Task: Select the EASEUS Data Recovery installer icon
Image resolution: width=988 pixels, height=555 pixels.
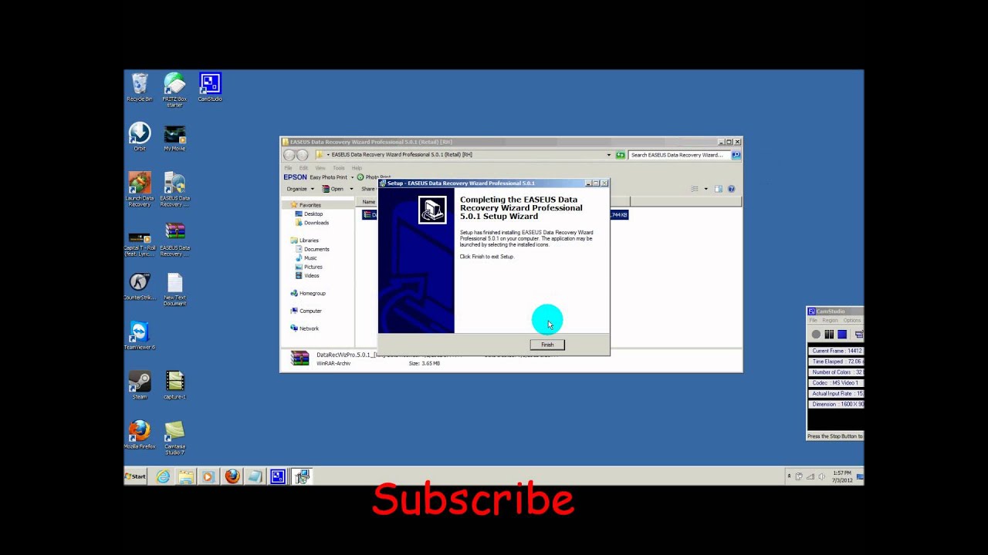Action: pyautogui.click(x=174, y=189)
